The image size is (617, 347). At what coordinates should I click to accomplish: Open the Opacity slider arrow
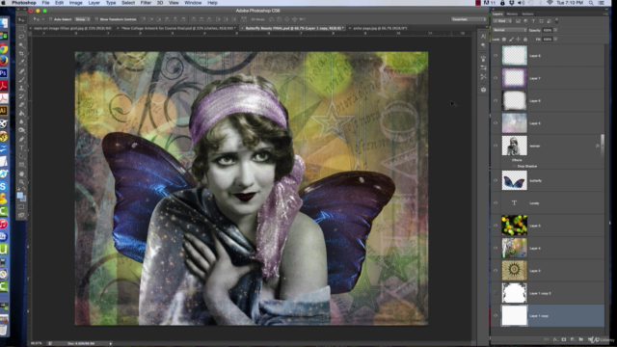click(555, 30)
